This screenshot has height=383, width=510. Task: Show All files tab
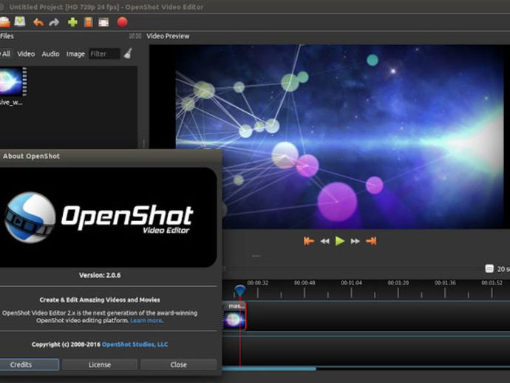click(x=6, y=54)
